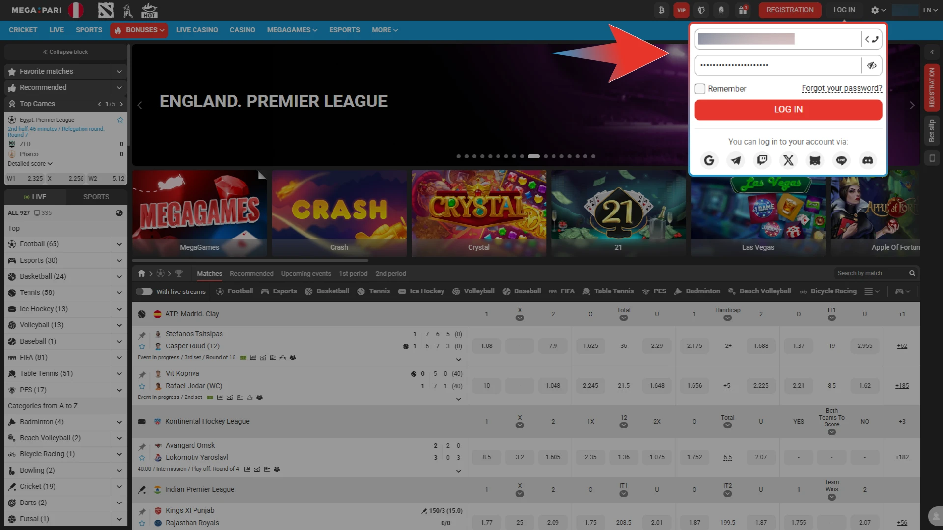Favorite the Egypt Premier League match star
Screen dimensions: 943x530
click(120, 120)
